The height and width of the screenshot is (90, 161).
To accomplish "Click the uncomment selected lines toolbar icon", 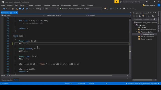I will 120,9.
